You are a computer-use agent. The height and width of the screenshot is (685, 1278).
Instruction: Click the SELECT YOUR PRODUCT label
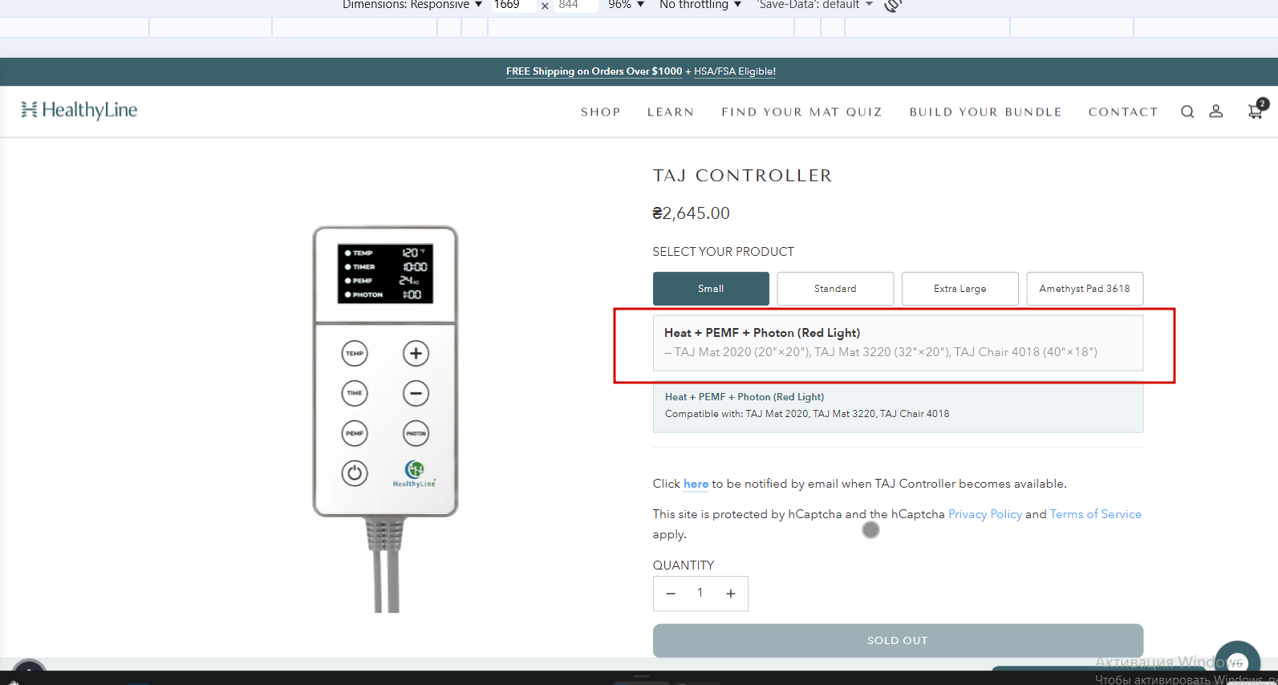click(x=723, y=252)
